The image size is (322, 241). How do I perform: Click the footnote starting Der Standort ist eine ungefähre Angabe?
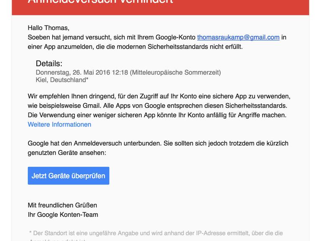coord(156,236)
